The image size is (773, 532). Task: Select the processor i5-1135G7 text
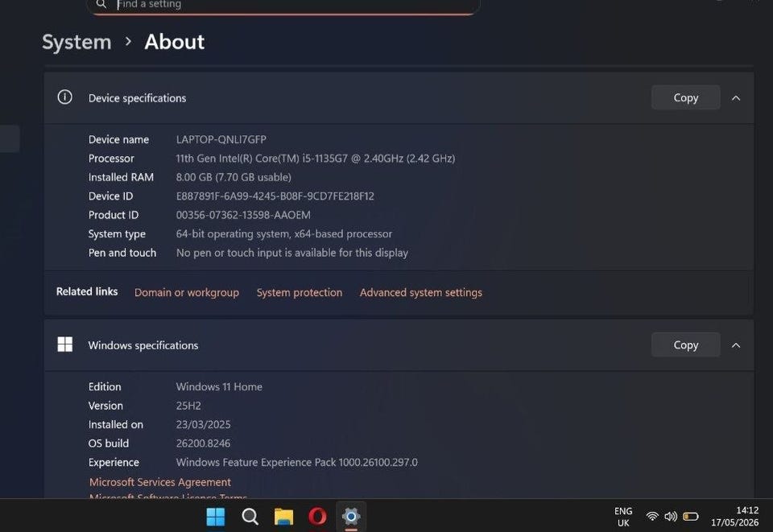pos(316,159)
